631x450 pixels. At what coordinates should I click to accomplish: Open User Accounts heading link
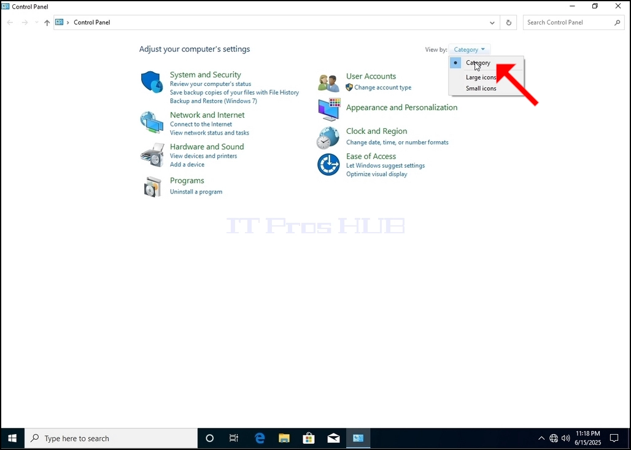pyautogui.click(x=371, y=77)
